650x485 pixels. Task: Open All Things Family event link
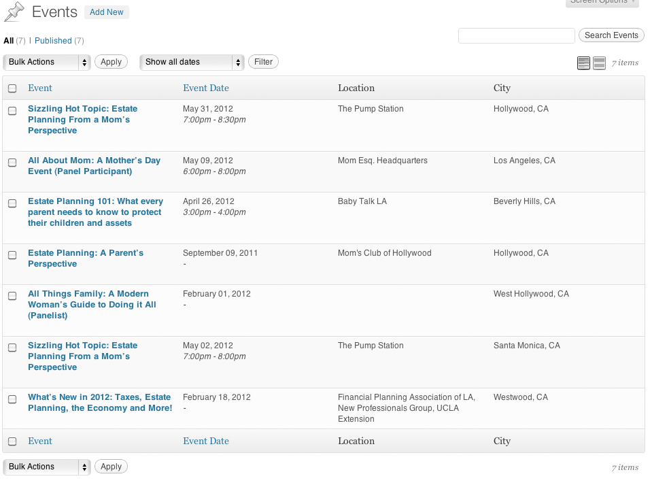[92, 305]
